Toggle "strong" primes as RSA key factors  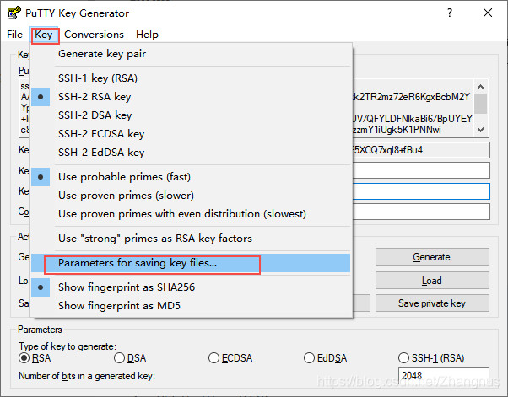[x=154, y=239]
